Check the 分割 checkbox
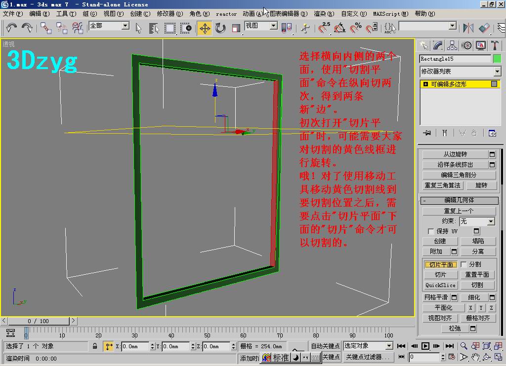506x366 pixels. coord(464,264)
